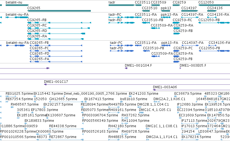The image size is (230, 141).
Task: Click transcript CG9265-RB
Action: 59,23
